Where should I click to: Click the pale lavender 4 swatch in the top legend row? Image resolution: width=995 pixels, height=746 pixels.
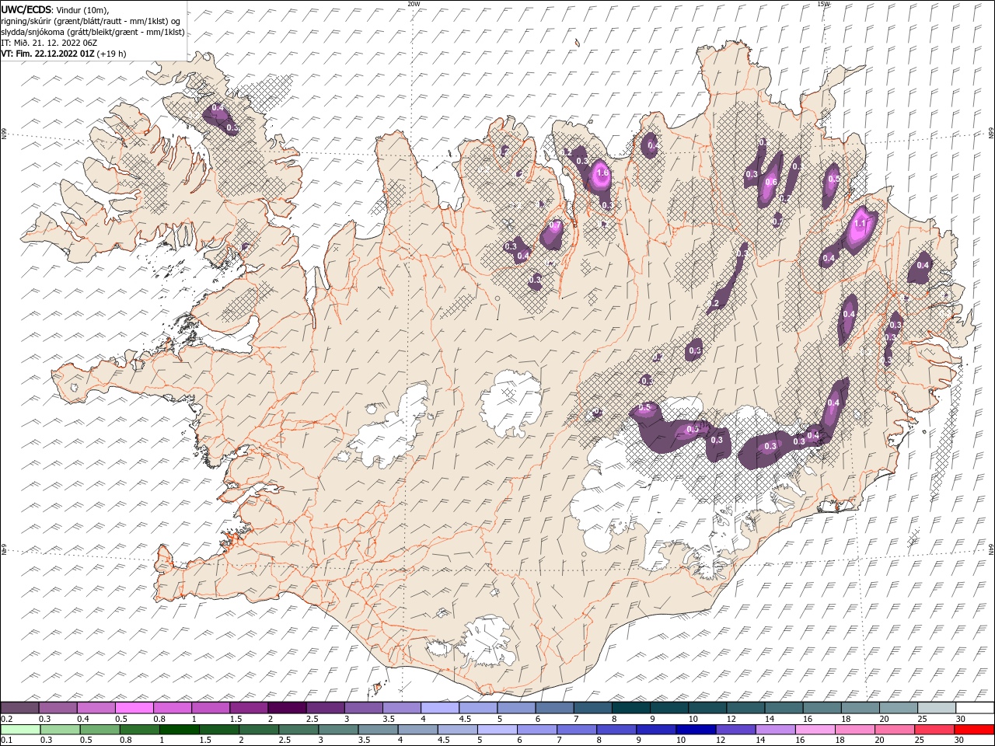click(x=438, y=708)
